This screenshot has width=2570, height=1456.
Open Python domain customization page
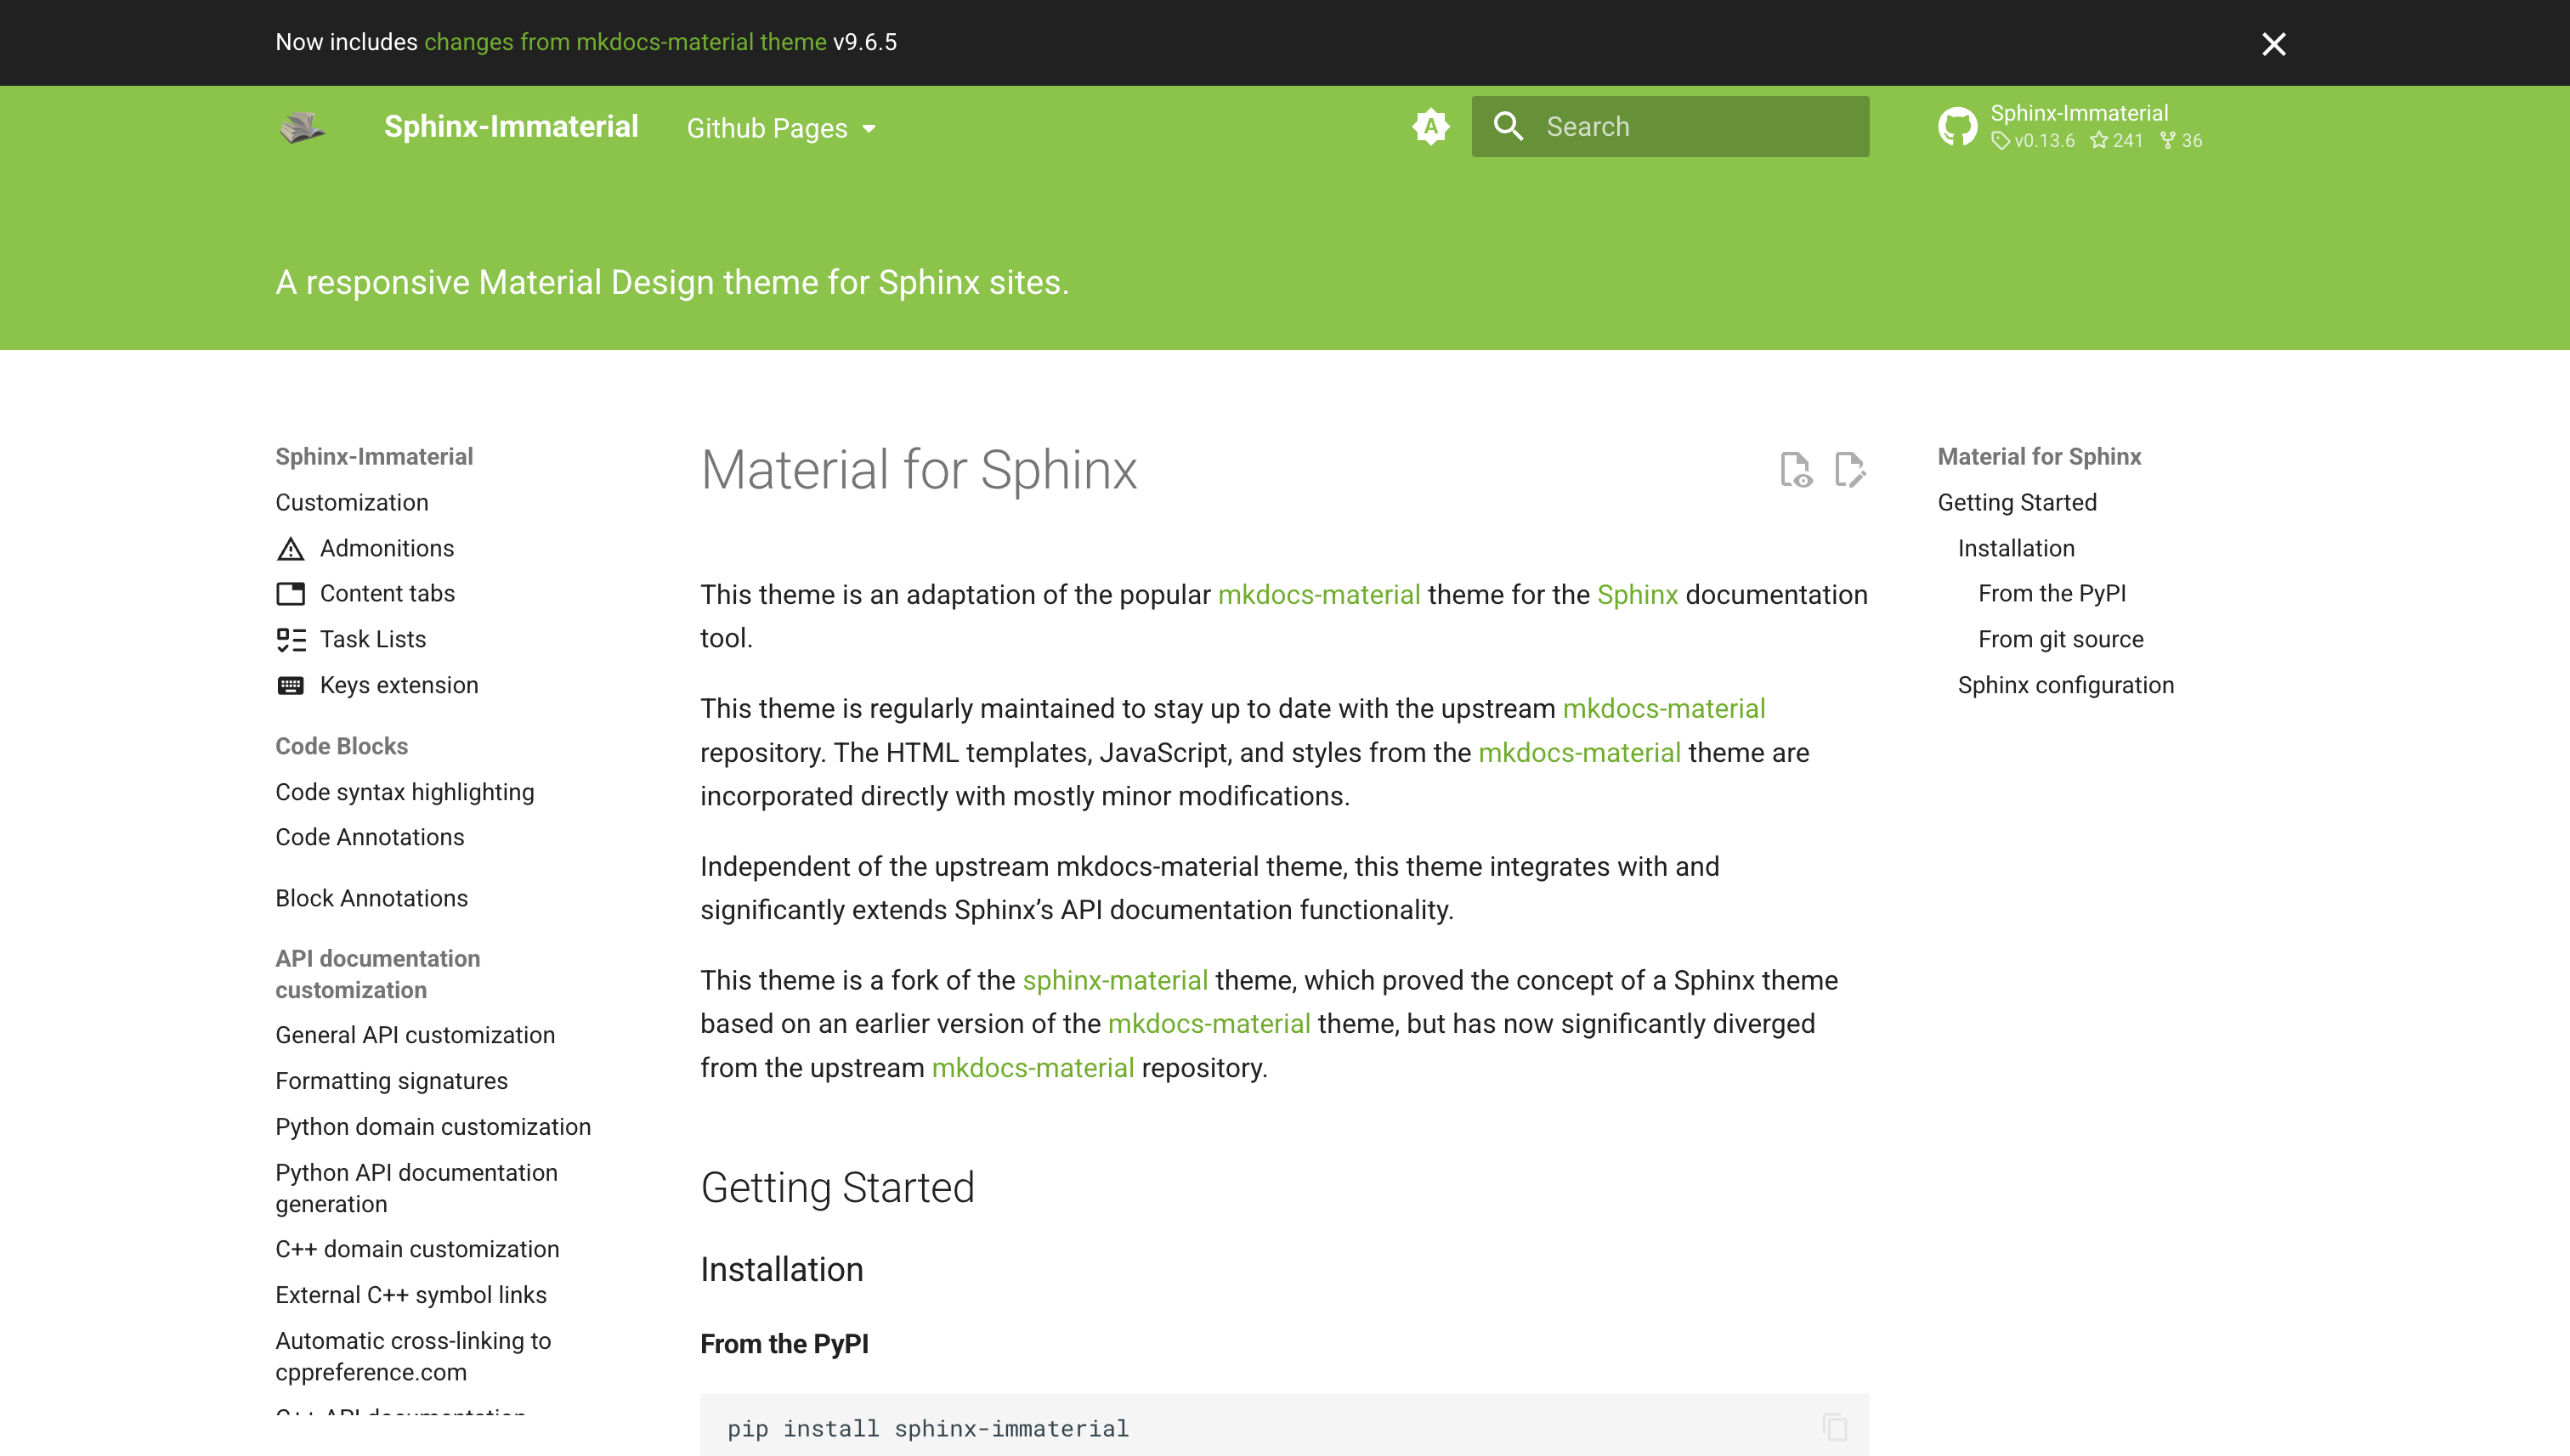click(433, 1127)
